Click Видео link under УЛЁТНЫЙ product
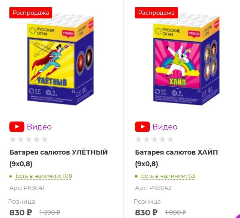240x218 pixels. click(x=39, y=127)
